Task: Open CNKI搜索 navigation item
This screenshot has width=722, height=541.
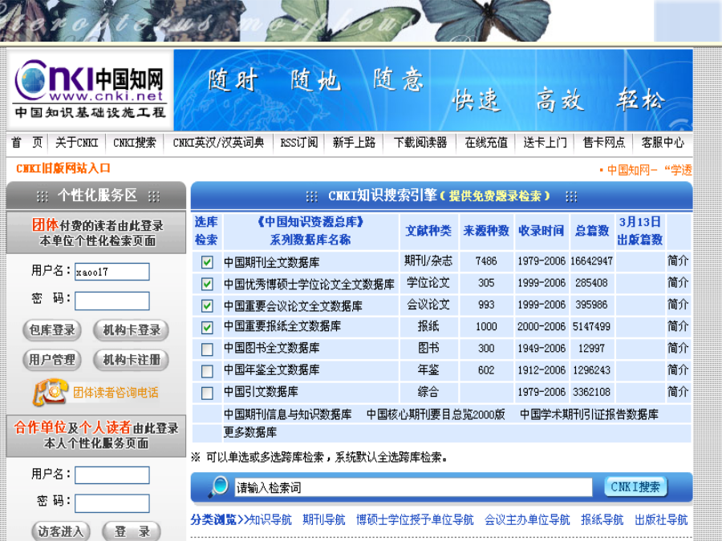Action: 135,143
